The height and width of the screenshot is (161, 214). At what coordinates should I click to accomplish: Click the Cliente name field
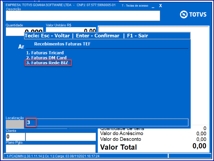(x=61, y=137)
